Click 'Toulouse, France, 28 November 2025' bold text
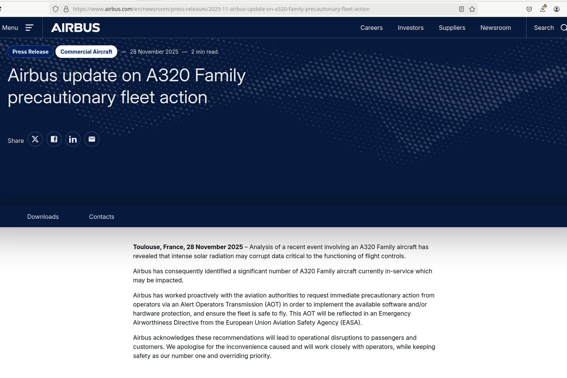The width and height of the screenshot is (567, 378). click(x=188, y=247)
